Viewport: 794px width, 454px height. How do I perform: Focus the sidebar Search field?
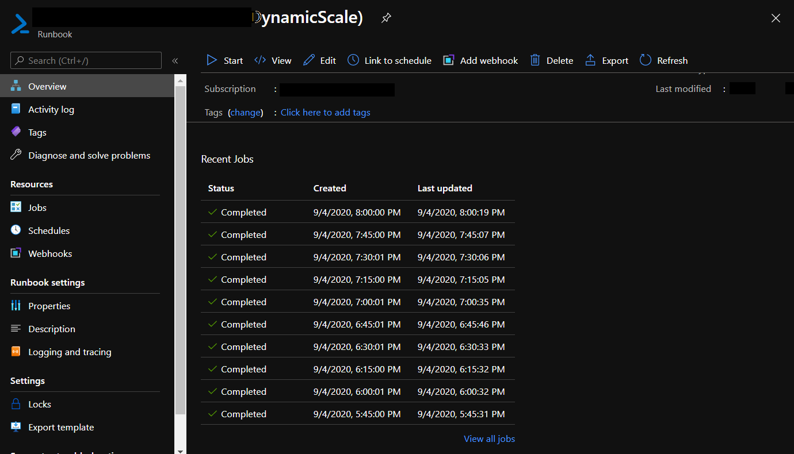click(x=86, y=60)
